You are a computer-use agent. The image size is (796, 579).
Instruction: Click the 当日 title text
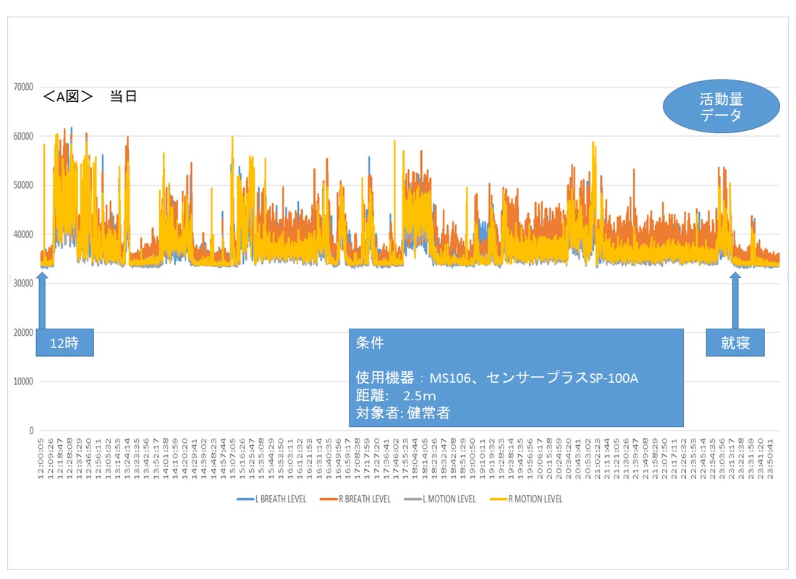tap(123, 96)
